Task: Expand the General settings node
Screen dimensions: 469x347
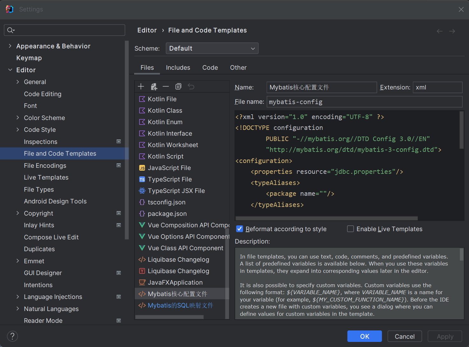Action: click(x=18, y=82)
